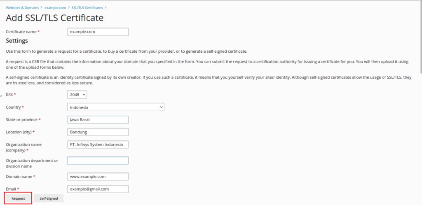The height and width of the screenshot is (205, 422).
Task: Click the Domain name text box
Action: coord(98,177)
